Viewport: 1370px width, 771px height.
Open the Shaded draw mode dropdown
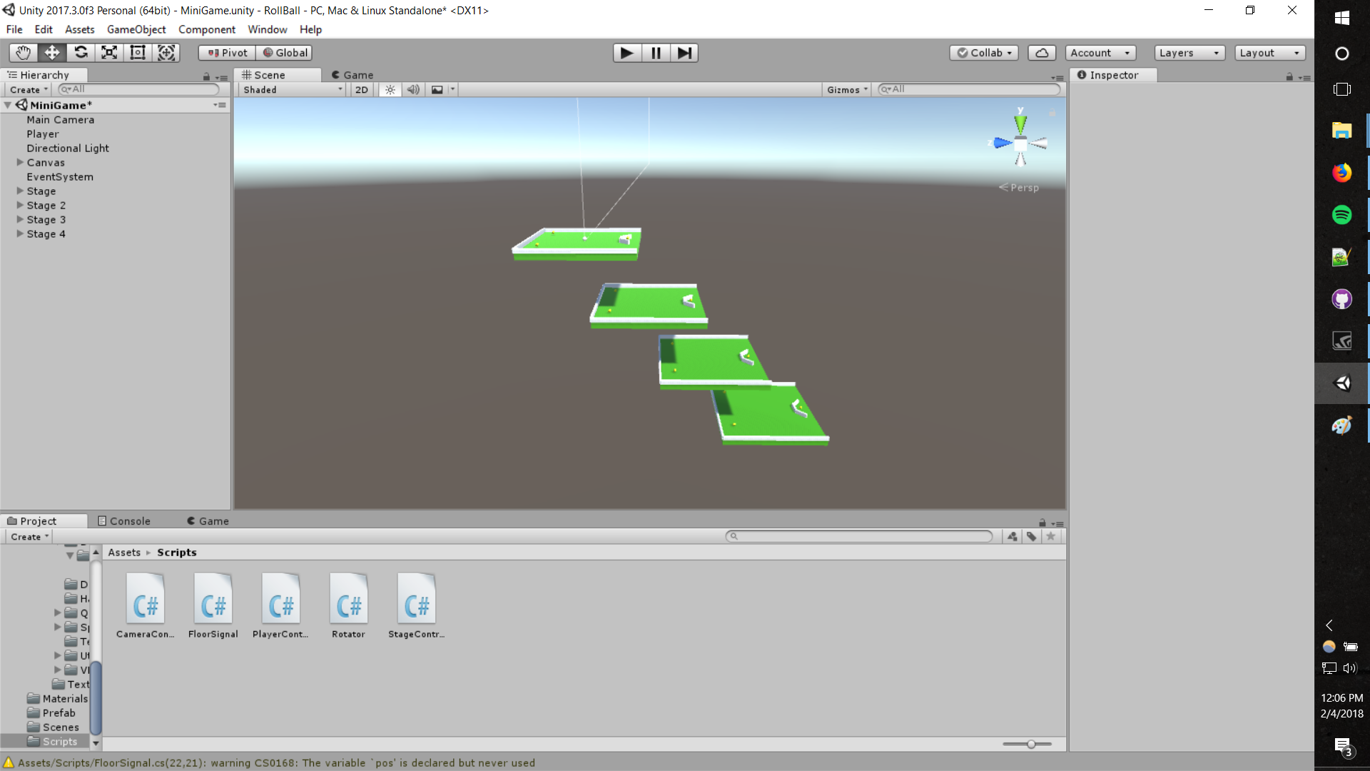pyautogui.click(x=293, y=90)
